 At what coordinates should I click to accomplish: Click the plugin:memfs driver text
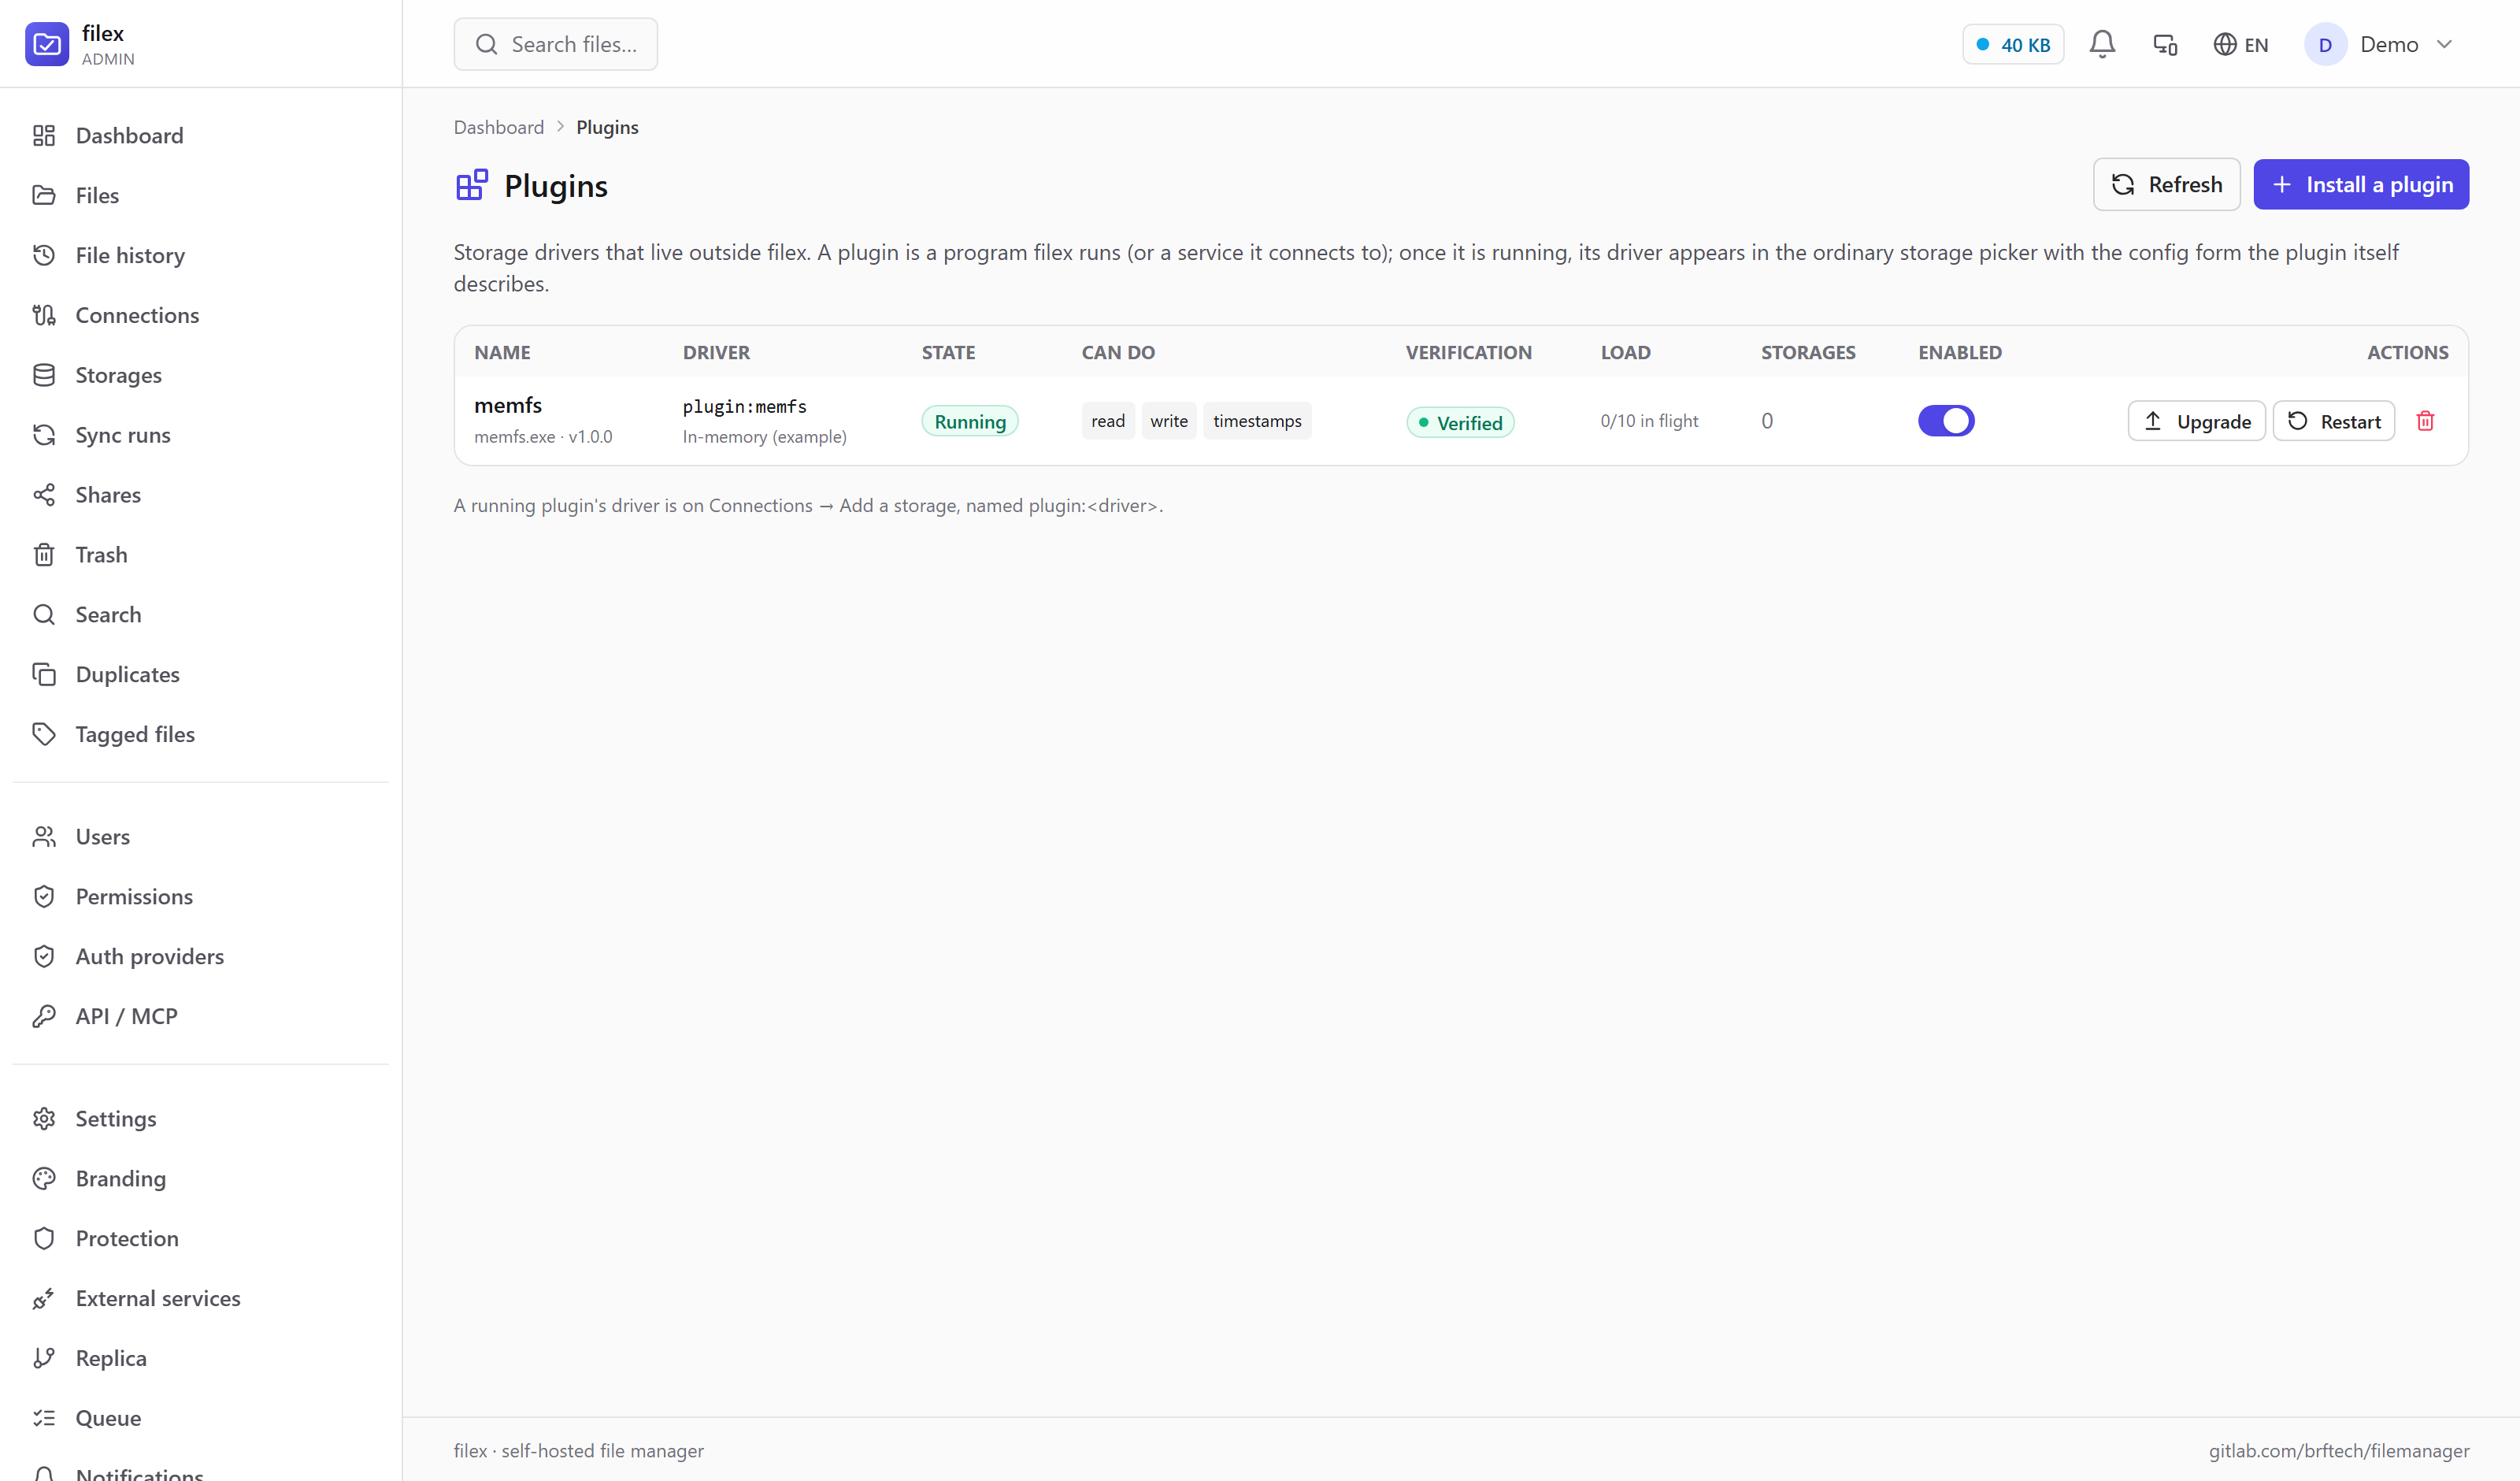point(745,406)
